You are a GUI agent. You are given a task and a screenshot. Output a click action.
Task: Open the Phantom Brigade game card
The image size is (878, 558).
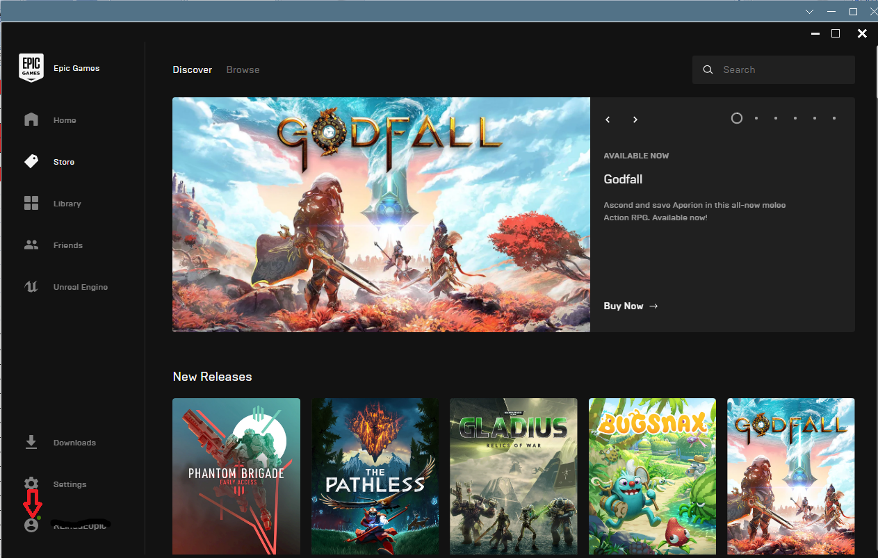pos(236,476)
